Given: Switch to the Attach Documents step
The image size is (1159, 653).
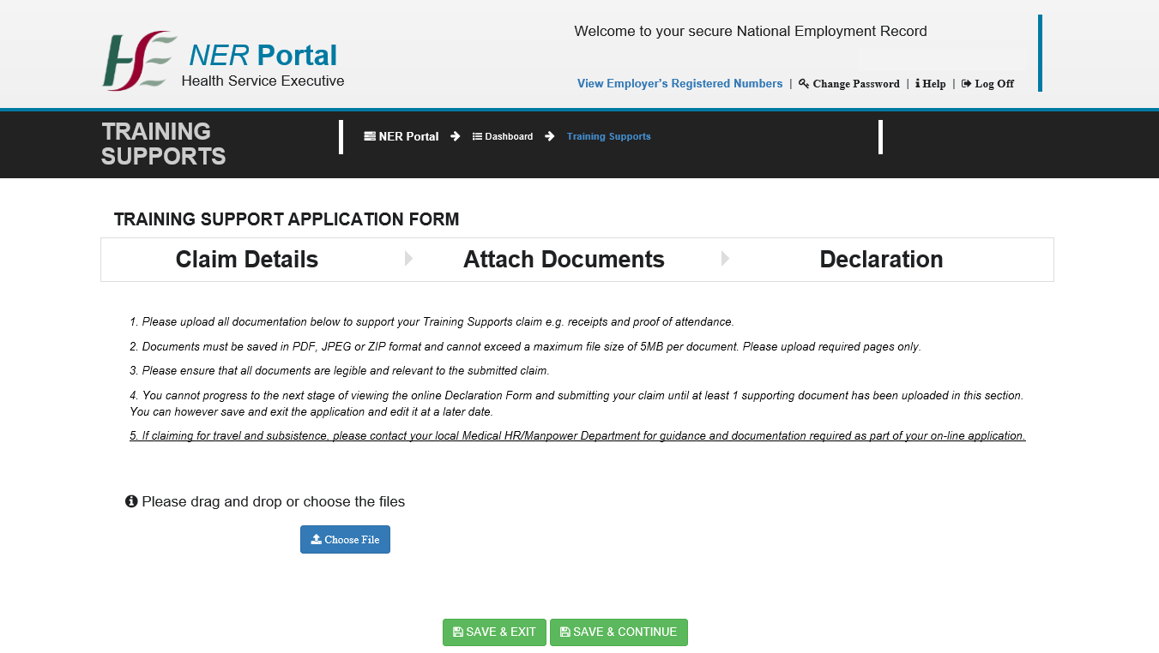Looking at the screenshot, I should click(564, 260).
